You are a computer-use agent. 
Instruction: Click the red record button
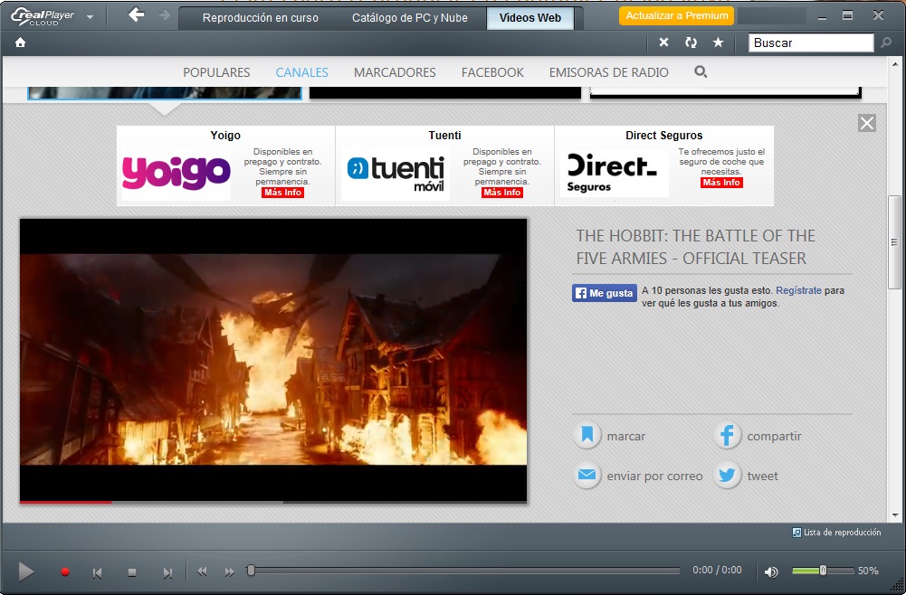click(65, 571)
